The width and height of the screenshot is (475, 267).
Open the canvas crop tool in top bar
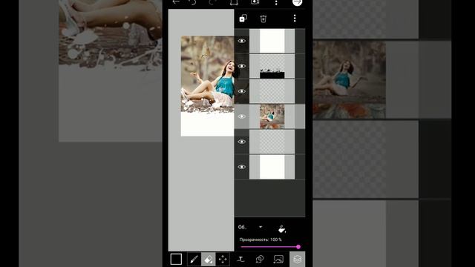click(234, 2)
